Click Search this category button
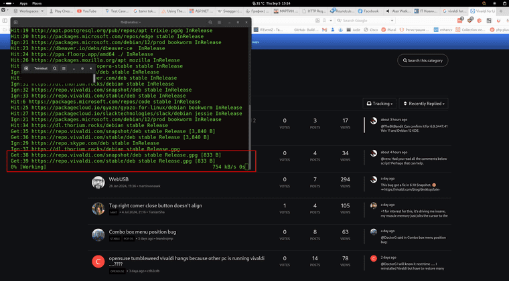 click(423, 61)
